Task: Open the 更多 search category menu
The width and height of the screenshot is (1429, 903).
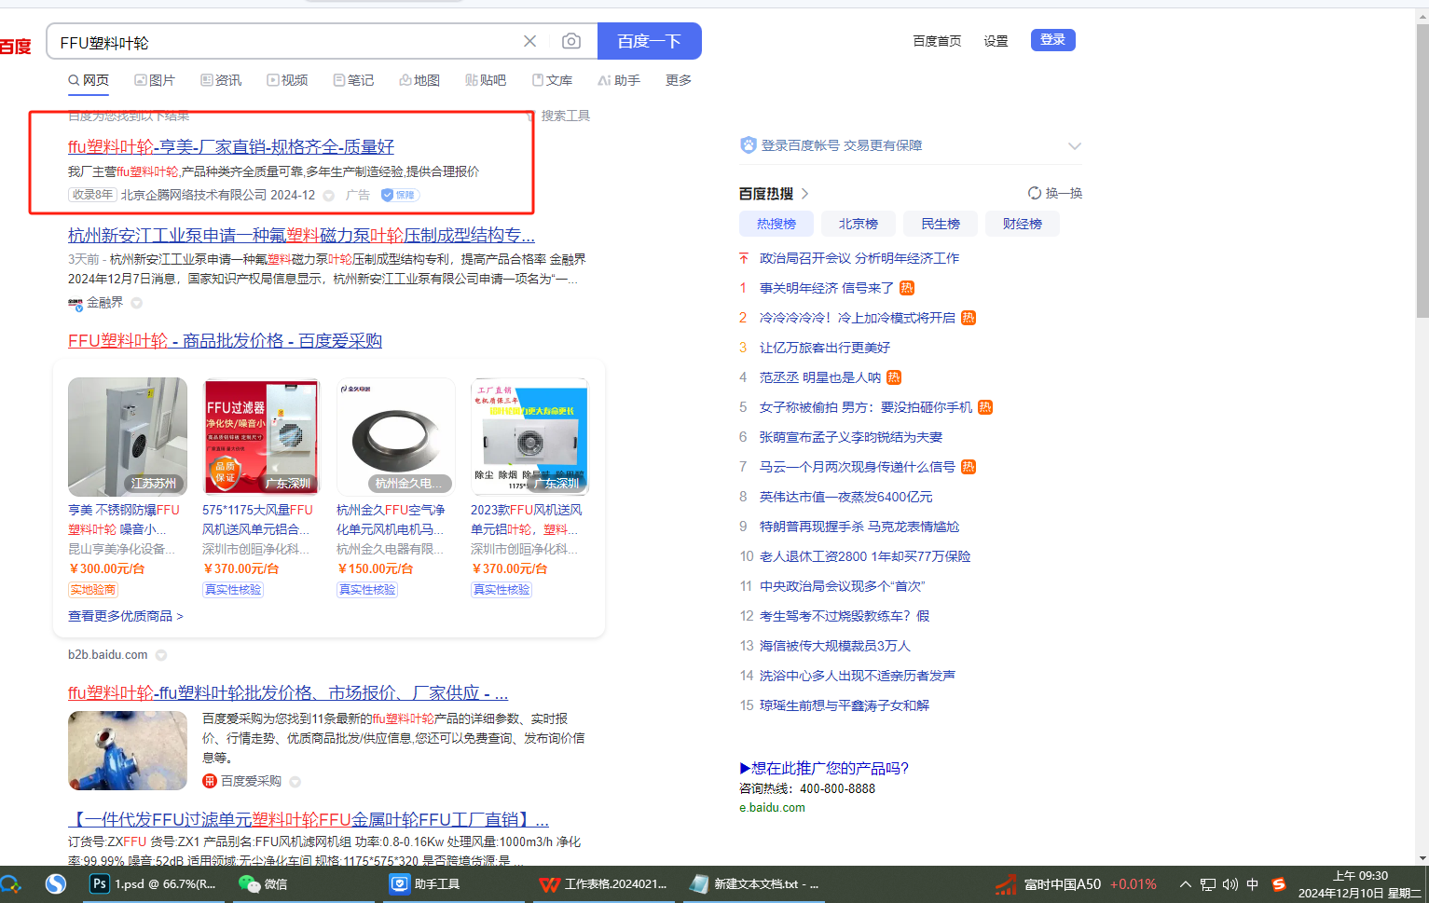Action: click(678, 80)
